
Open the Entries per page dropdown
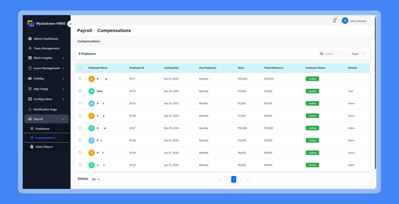coord(95,179)
